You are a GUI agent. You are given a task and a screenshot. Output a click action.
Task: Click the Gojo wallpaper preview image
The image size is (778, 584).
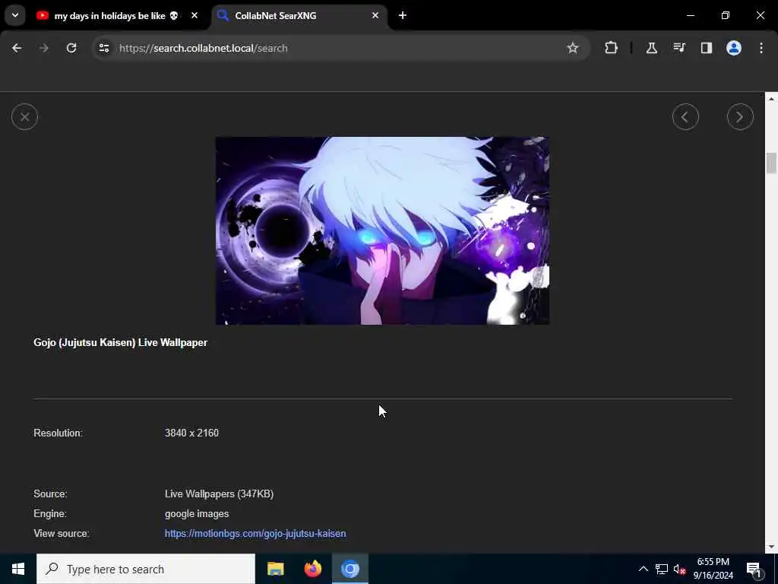pos(382,230)
